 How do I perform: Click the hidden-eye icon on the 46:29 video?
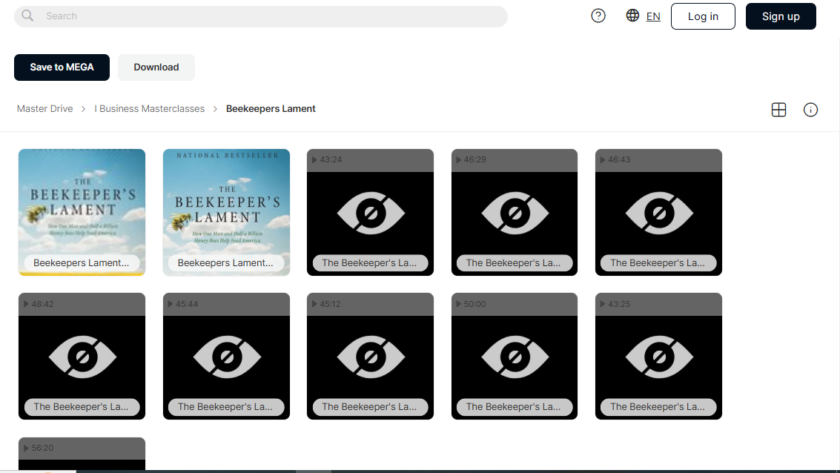point(515,214)
